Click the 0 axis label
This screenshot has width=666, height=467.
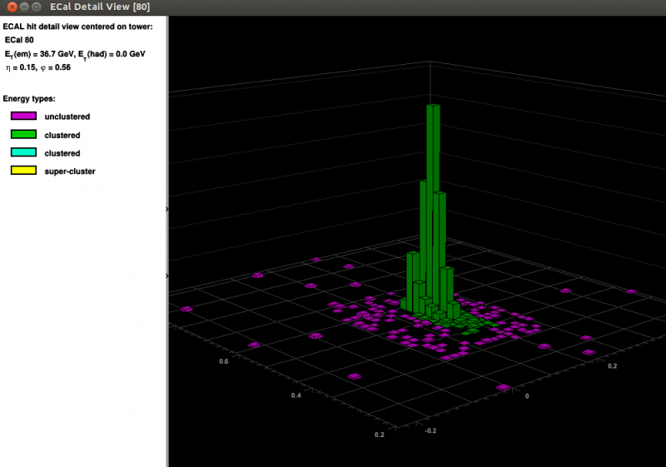(527, 396)
